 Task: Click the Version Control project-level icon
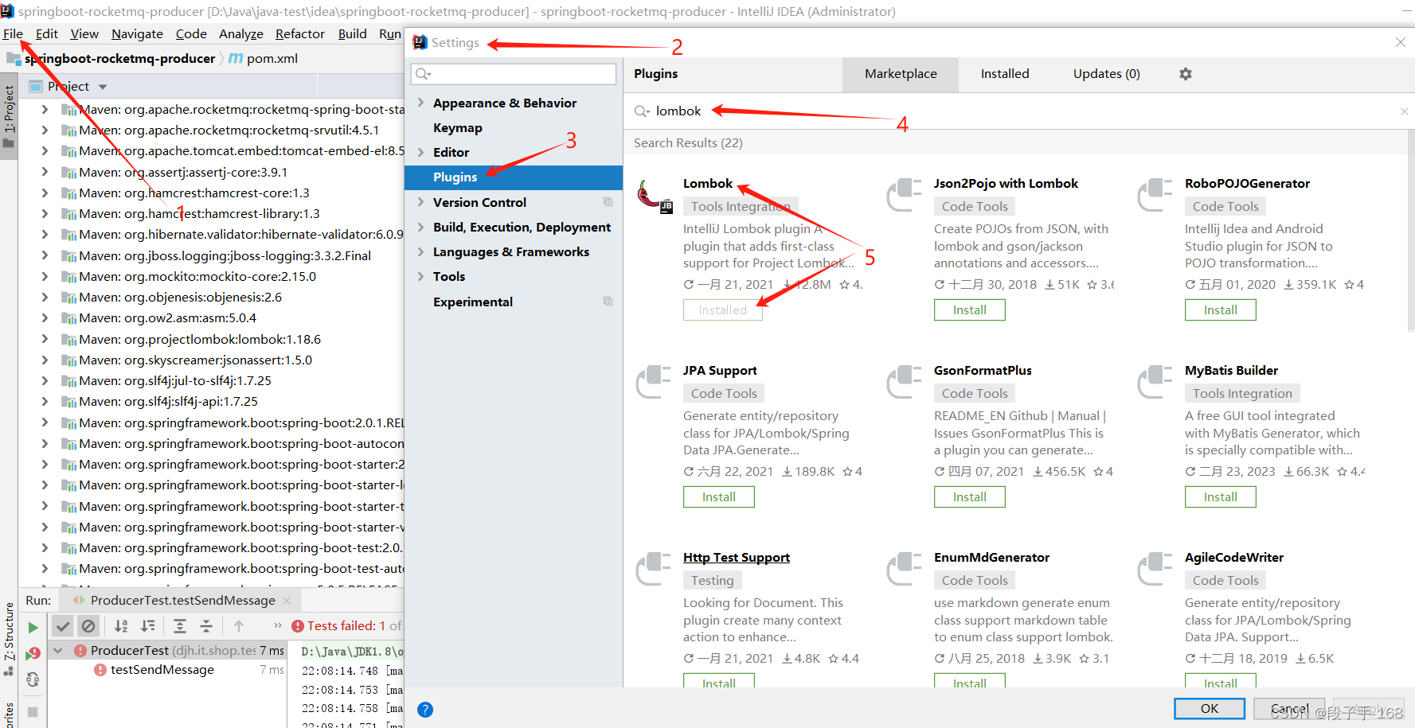(x=608, y=202)
